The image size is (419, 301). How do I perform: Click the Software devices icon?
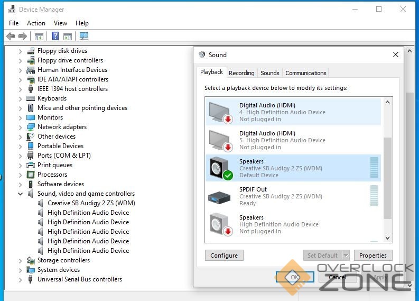[31, 184]
